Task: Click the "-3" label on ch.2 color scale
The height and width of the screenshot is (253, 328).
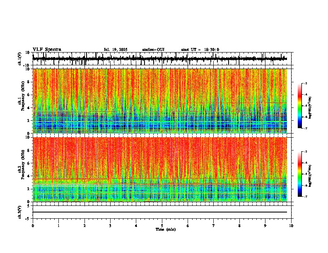Action: pos(306,152)
